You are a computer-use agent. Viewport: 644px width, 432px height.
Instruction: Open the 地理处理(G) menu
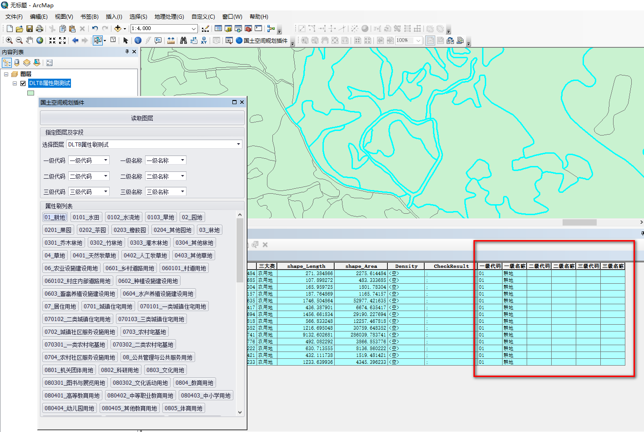(x=169, y=17)
